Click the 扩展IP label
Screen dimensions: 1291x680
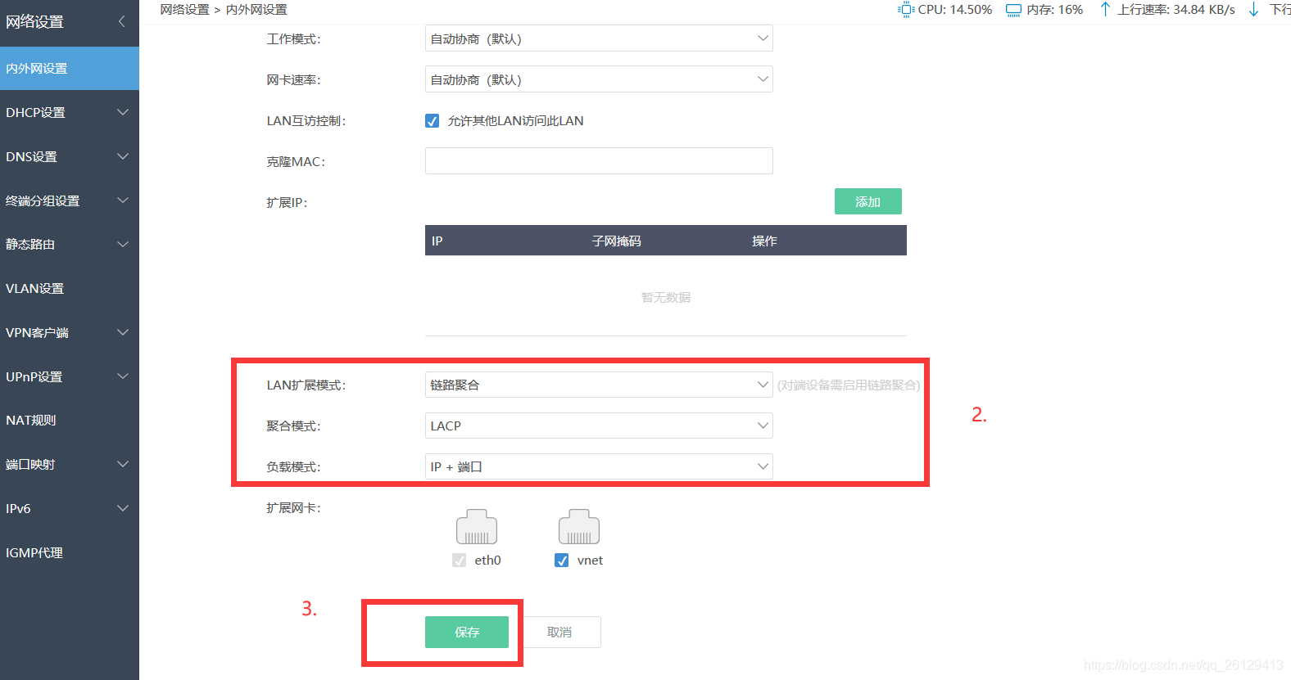(x=287, y=202)
